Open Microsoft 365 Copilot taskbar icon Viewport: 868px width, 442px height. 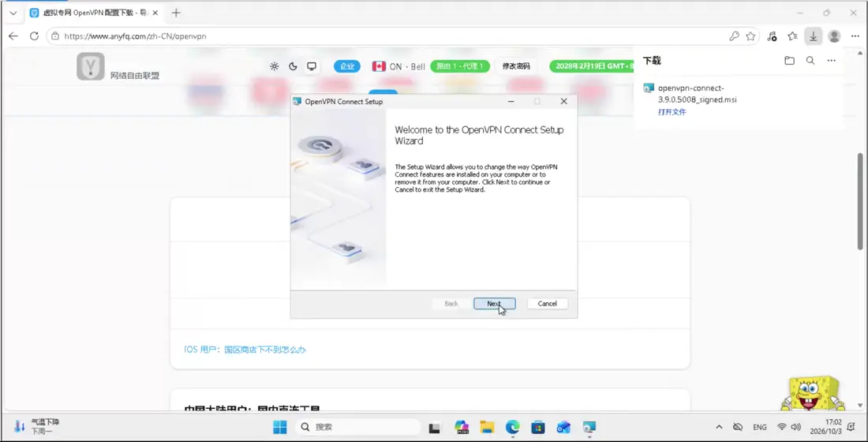tap(462, 427)
